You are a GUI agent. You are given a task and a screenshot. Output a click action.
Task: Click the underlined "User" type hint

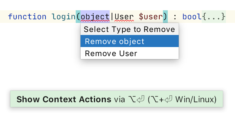point(124,17)
